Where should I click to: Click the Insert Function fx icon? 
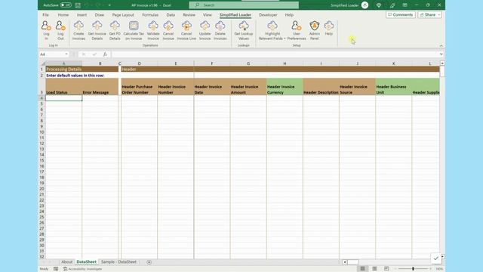(105, 54)
